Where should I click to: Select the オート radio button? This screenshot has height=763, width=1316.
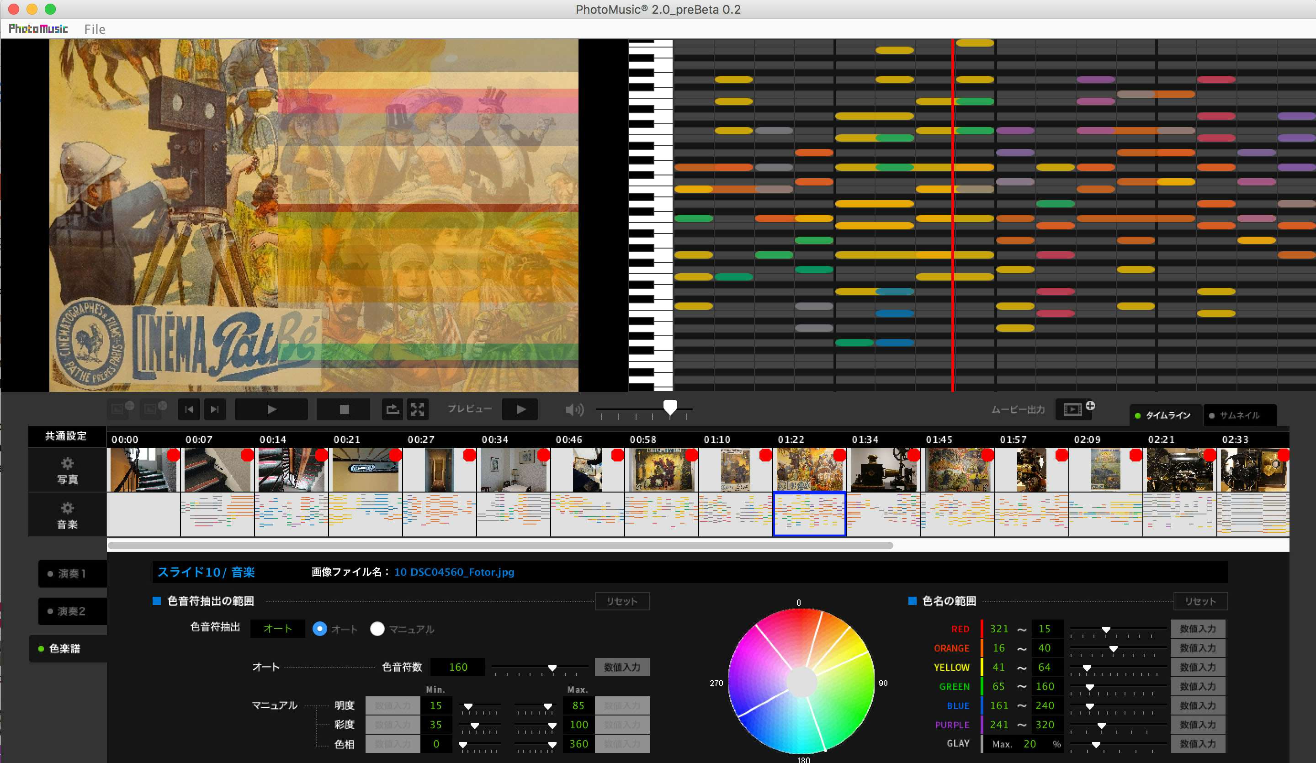pyautogui.click(x=319, y=629)
